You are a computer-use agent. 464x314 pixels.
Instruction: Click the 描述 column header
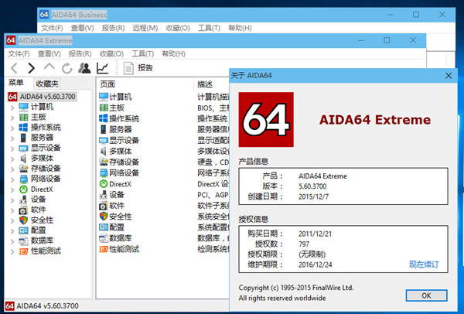pyautogui.click(x=205, y=84)
